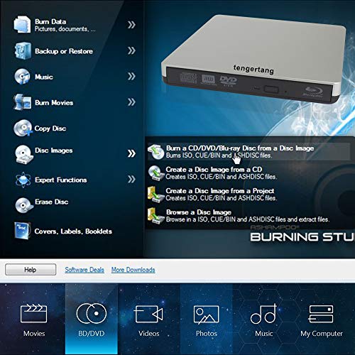Screen dimensions: 355x355
Task: Click the BD/DVD discs icon
Action: tap(92, 313)
